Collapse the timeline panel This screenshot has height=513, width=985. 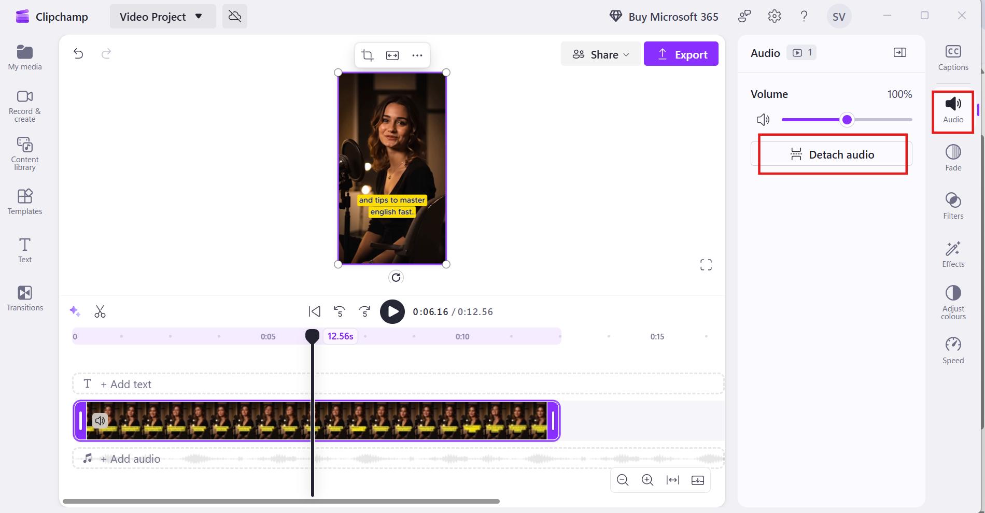[698, 480]
